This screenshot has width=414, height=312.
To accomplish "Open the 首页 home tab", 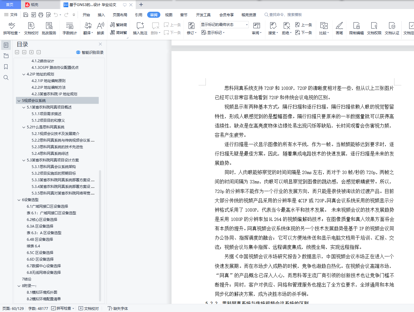I will coord(10,5).
